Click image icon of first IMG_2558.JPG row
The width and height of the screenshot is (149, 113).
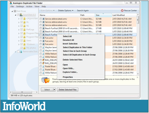coord(44,60)
